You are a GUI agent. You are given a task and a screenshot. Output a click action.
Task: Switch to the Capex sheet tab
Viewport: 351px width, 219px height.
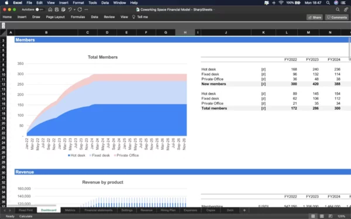tap(211, 210)
